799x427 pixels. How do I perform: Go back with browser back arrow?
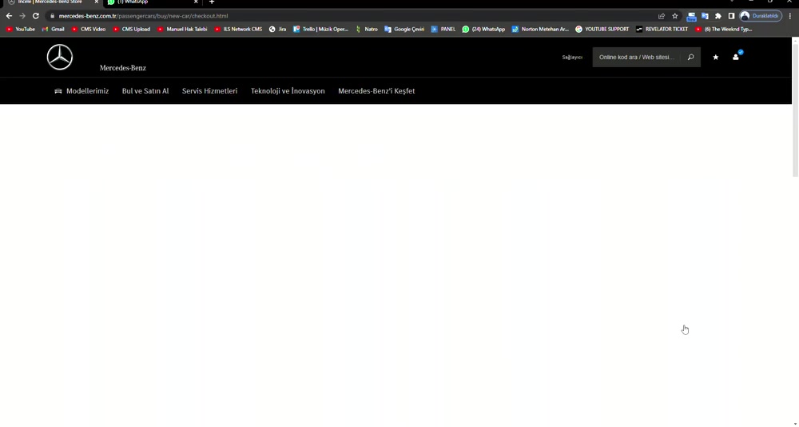tap(9, 16)
